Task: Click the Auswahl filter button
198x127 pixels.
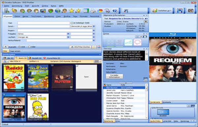Action: click(x=5, y=47)
